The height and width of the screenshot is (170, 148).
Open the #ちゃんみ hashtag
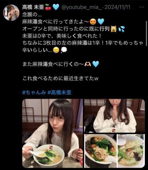click(x=34, y=92)
